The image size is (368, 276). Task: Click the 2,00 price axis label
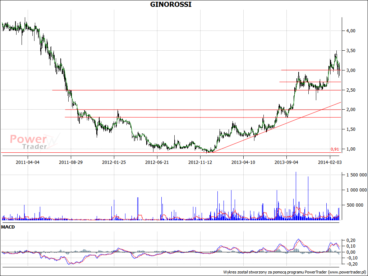(351, 110)
